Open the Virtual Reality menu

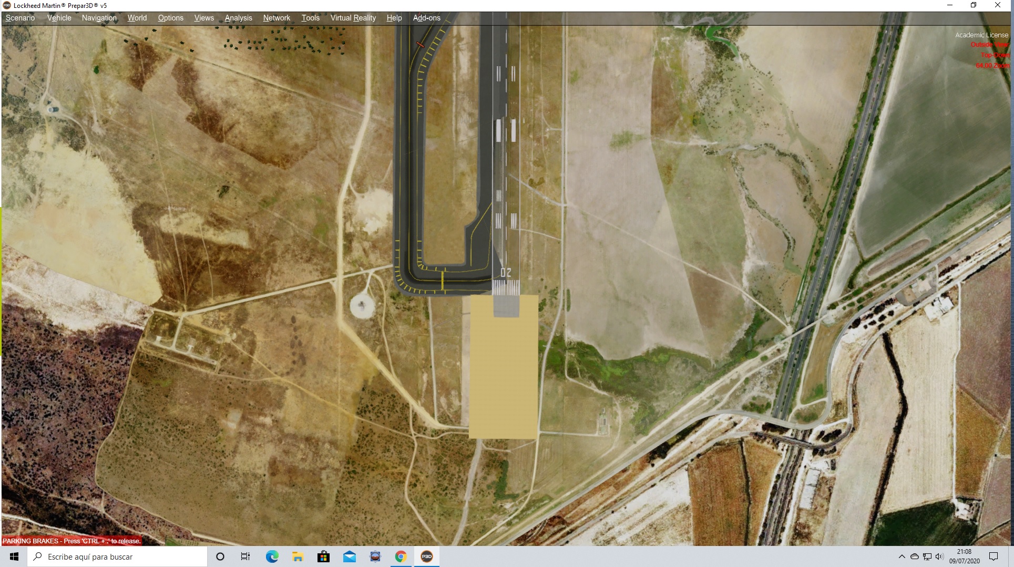point(353,18)
